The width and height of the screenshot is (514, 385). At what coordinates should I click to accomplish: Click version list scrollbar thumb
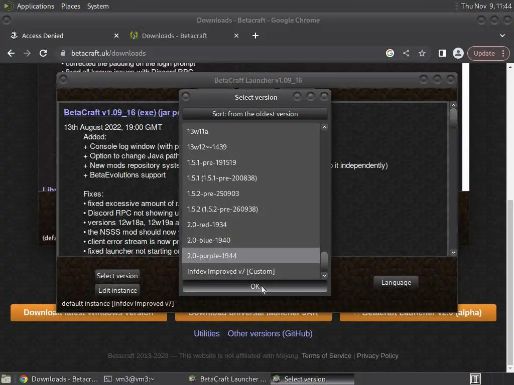point(324,261)
